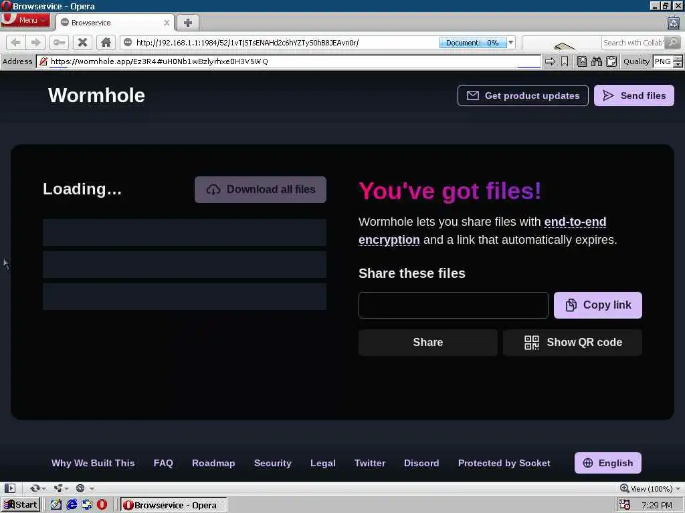The height and width of the screenshot is (513, 685).
Task: Open the View (100%) zoom dropdown
Action: [x=650, y=488]
